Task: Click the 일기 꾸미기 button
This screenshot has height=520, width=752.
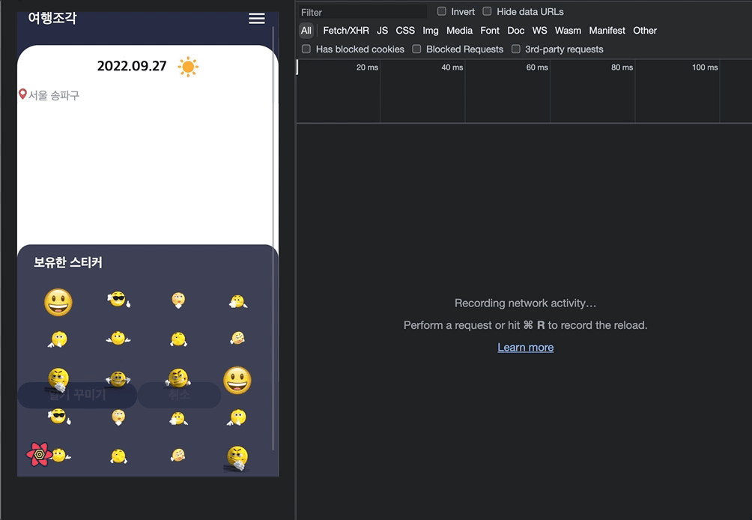Action: click(x=77, y=395)
